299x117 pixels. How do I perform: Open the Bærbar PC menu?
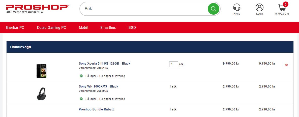(x=15, y=27)
